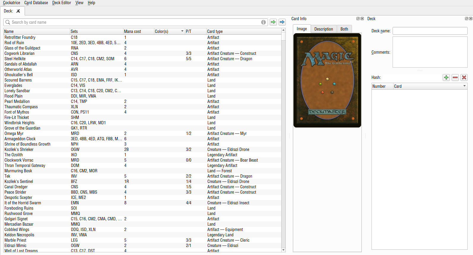The width and height of the screenshot is (473, 255).
Task: Float the Card Info panel
Action: 358,18
